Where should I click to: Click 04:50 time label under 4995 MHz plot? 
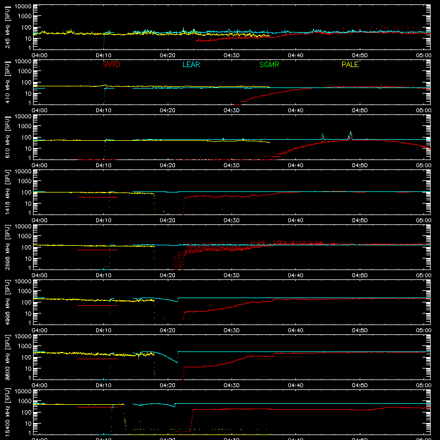[360, 331]
